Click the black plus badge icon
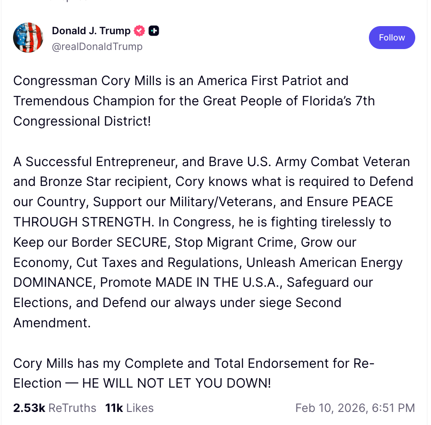The width and height of the screenshot is (431, 425). coord(154,31)
